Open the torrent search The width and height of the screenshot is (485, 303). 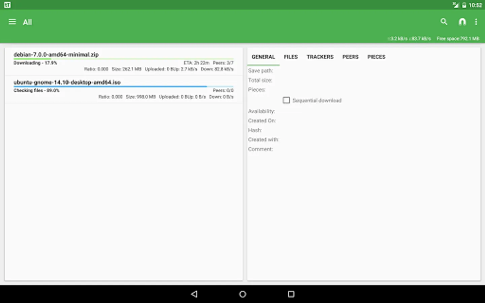(x=444, y=22)
